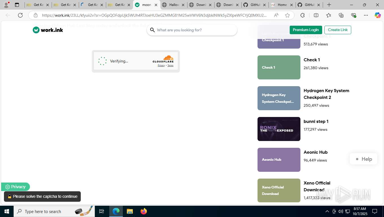Open the Cloudflare Terms link

coord(170,66)
